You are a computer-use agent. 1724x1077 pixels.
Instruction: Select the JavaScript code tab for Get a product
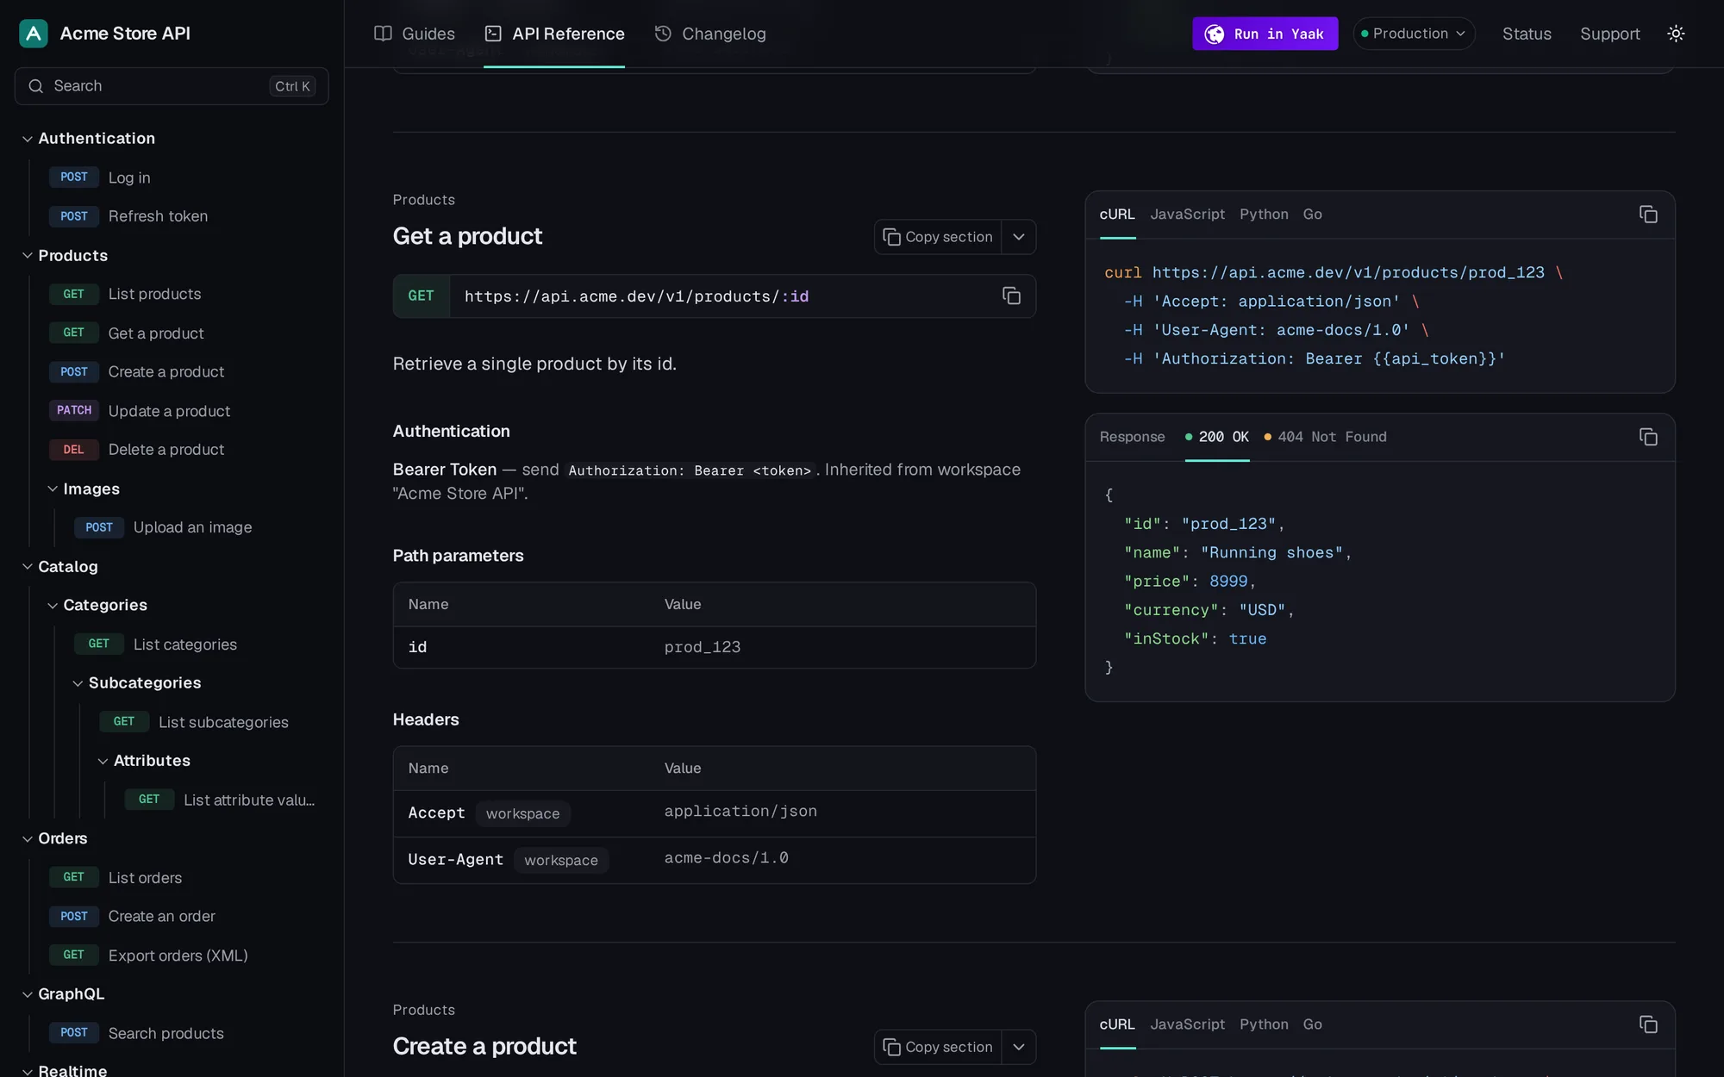tap(1187, 215)
